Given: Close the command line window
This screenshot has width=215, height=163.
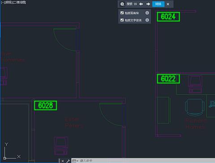Looking at the screenshot, I should click(x=63, y=161).
